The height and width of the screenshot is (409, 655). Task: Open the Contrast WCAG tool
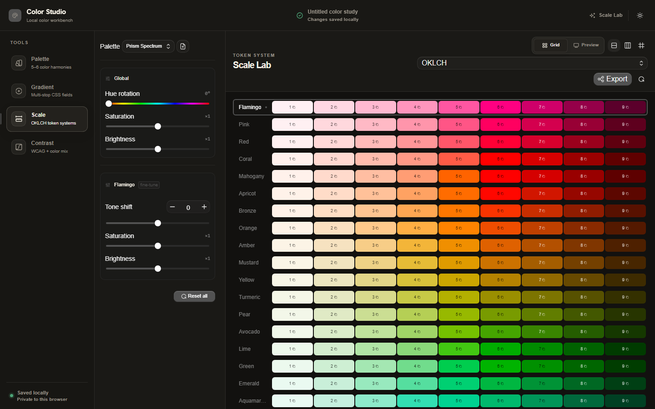pyautogui.click(x=47, y=147)
